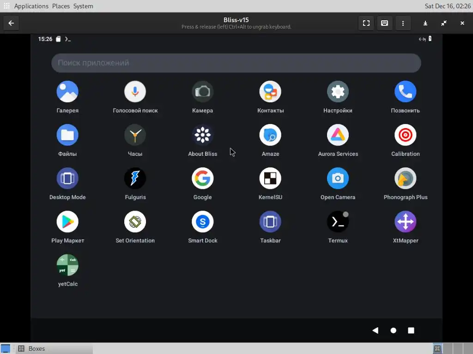
Task: Click the restore-size arrows icon in header
Action: point(444,23)
